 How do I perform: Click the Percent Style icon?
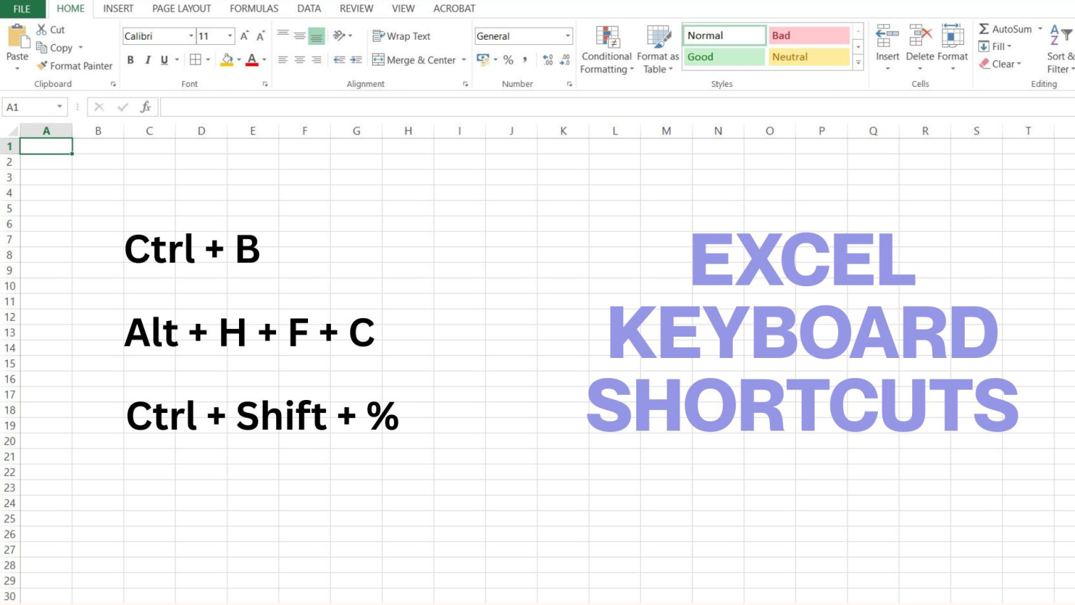[508, 60]
